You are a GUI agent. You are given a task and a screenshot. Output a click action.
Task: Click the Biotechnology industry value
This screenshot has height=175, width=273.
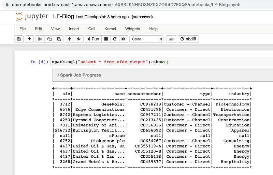tap(232, 104)
